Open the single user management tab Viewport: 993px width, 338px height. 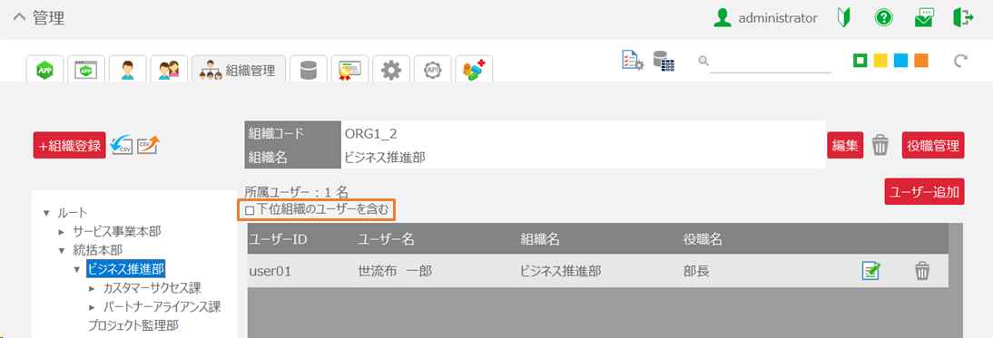coord(127,70)
